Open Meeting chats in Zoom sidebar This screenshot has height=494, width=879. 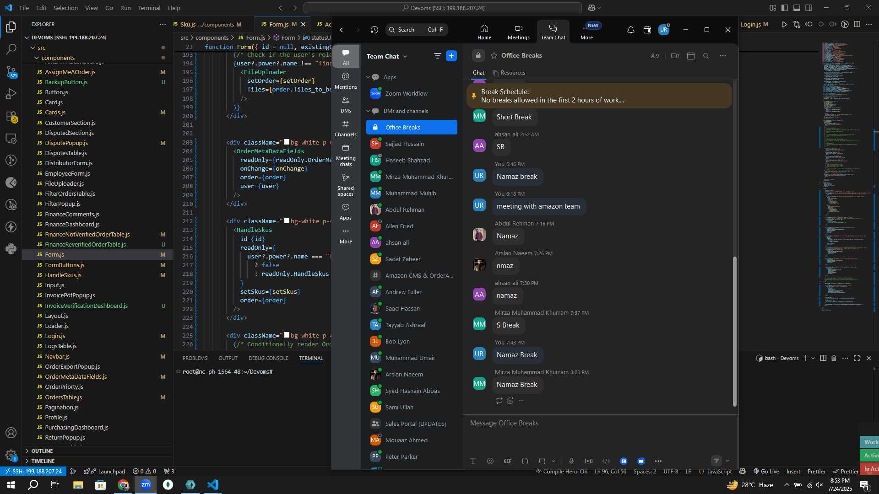coord(346,156)
